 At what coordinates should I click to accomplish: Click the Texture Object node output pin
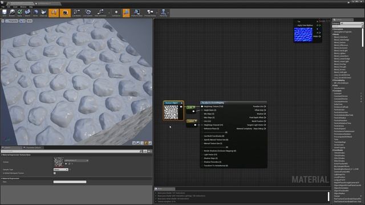181,106
